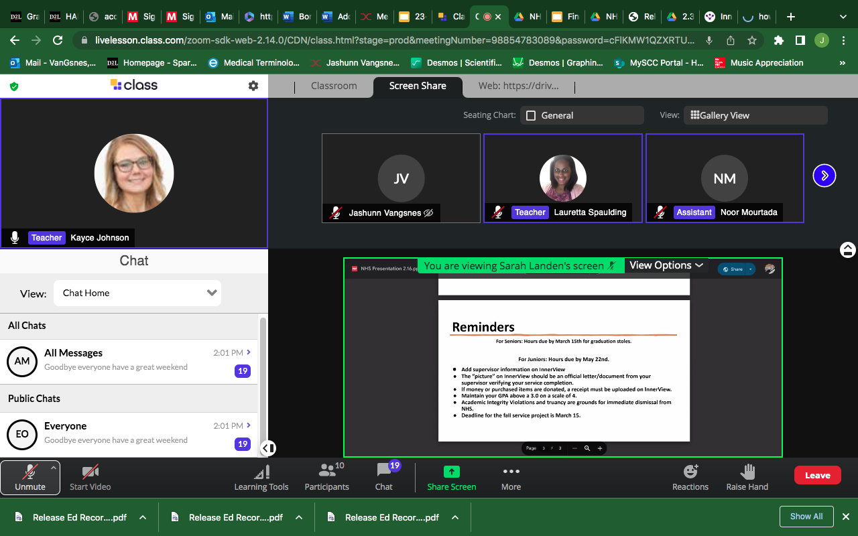This screenshot has width=858, height=536.
Task: Click the microphone indicator in address bar
Action: 709,40
